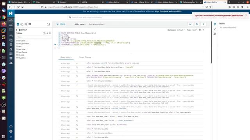The image size is (250, 140).
Task: Select the search source icon in assist panel
Action: click(x=26, y=24)
